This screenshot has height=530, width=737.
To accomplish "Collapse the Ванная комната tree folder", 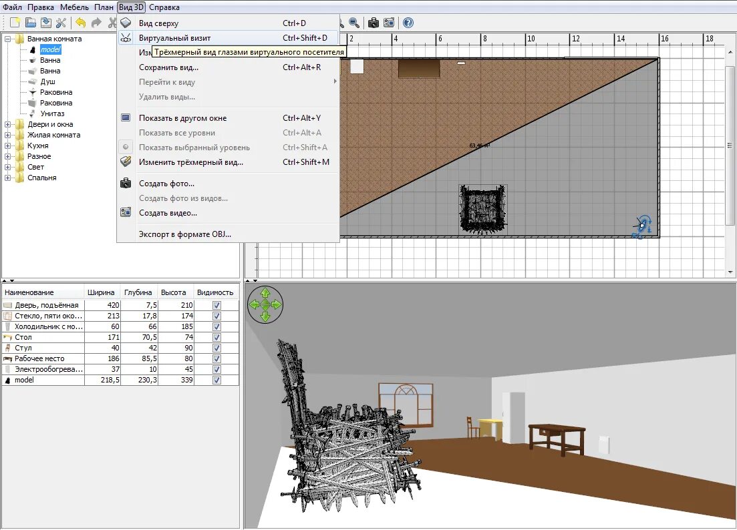I will (x=7, y=39).
